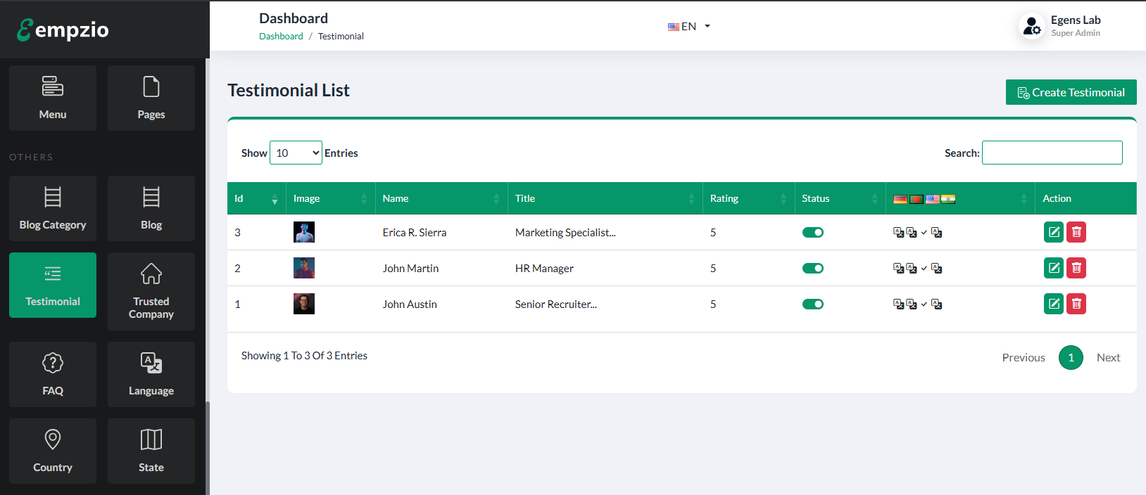Follow the Dashboard breadcrumb link
The image size is (1146, 495).
pyautogui.click(x=281, y=37)
